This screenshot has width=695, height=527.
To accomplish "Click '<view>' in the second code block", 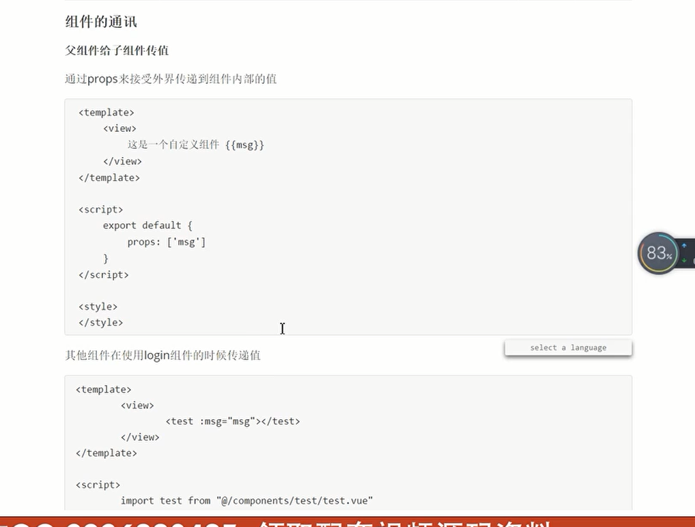I will pos(137,405).
